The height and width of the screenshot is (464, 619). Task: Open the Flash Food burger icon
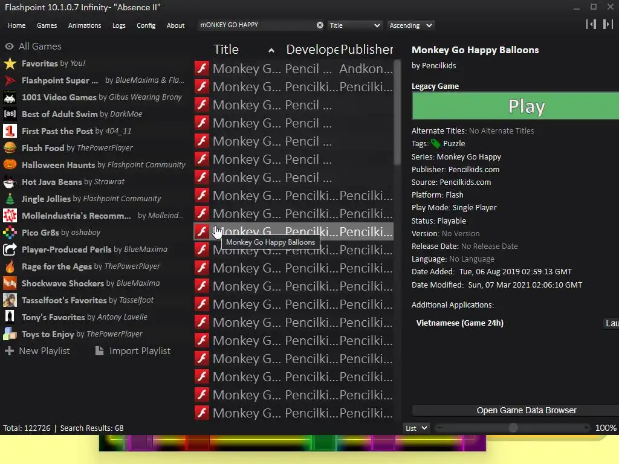pos(10,148)
